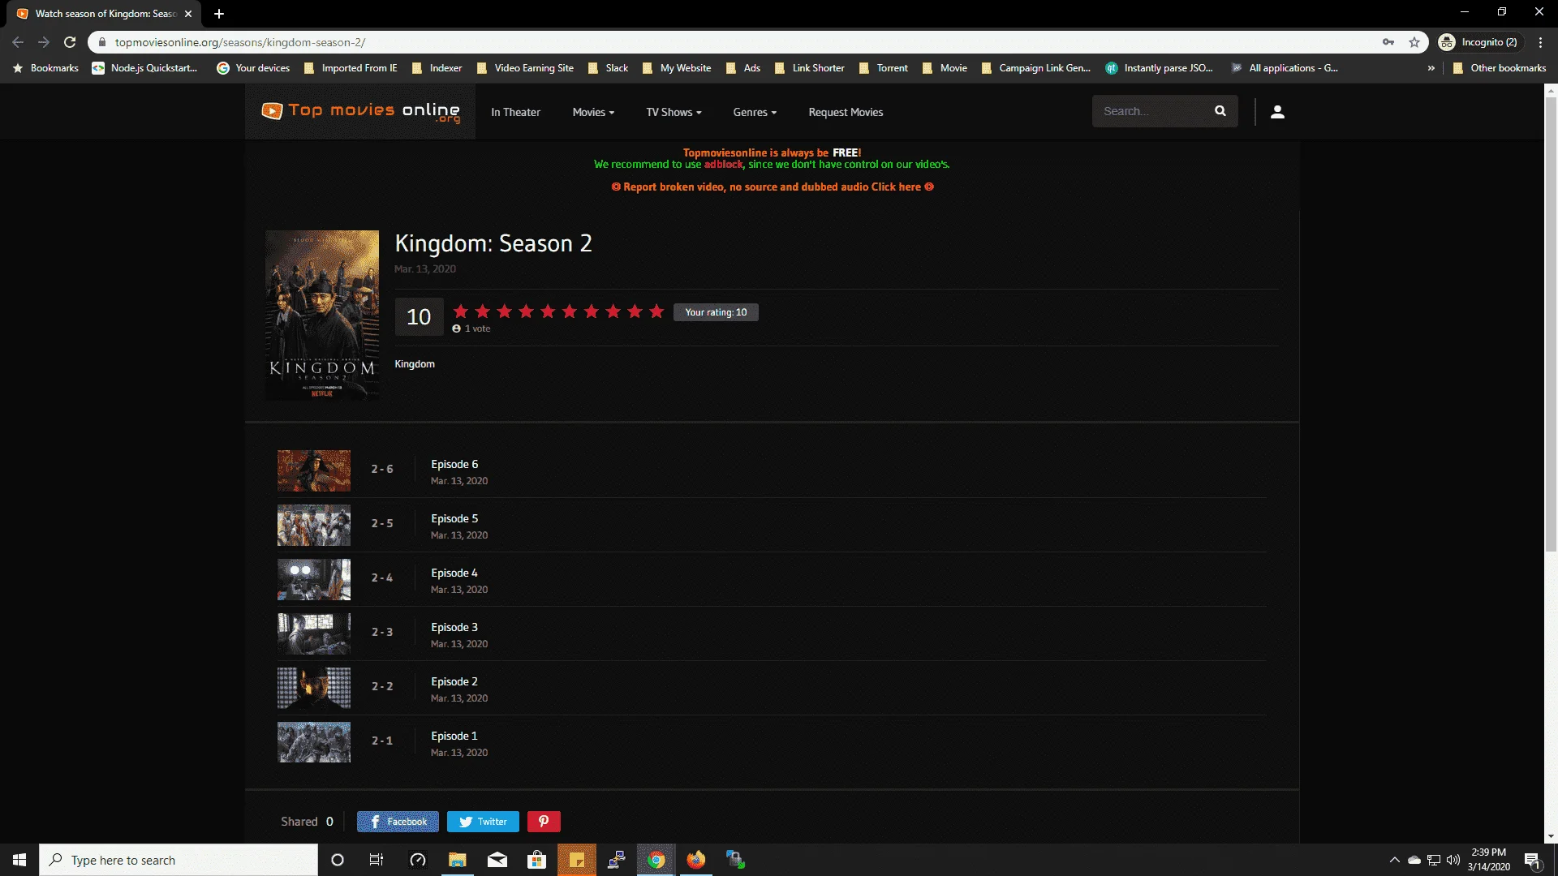Click the Top movies online logo

(x=360, y=112)
